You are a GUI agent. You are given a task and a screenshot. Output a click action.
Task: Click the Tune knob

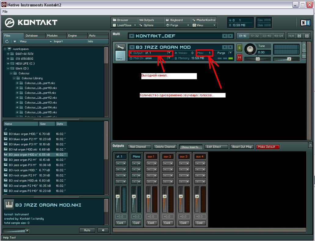click(x=250, y=49)
